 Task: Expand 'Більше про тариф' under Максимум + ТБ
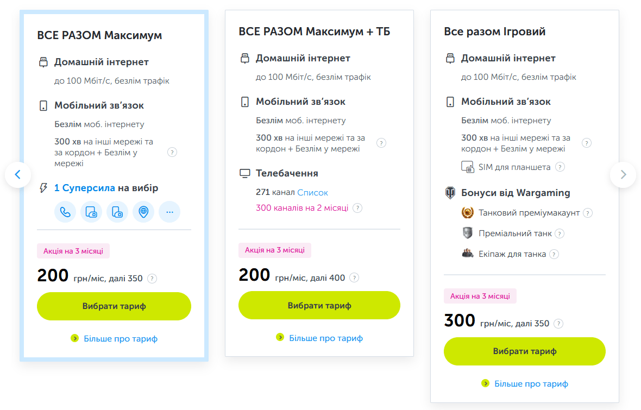325,338
